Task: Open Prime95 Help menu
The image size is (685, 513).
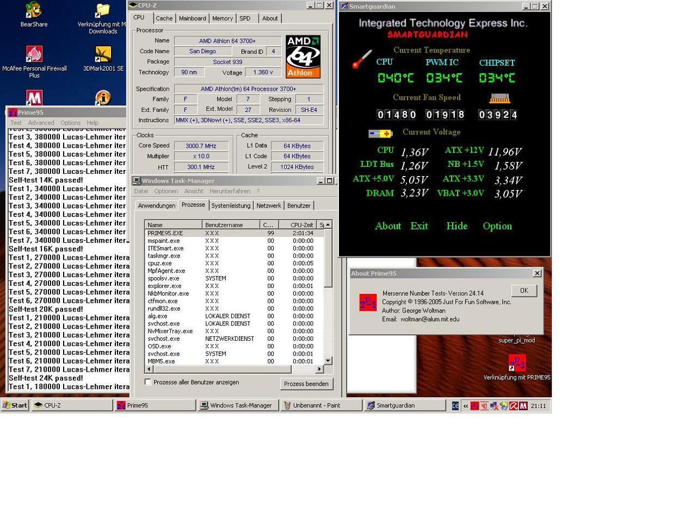Action: click(x=92, y=123)
